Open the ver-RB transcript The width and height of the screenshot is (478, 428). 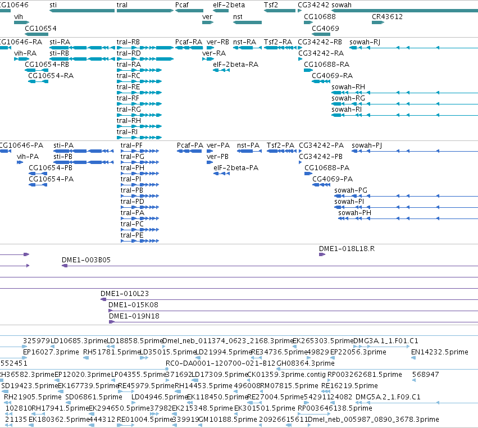click(210, 48)
